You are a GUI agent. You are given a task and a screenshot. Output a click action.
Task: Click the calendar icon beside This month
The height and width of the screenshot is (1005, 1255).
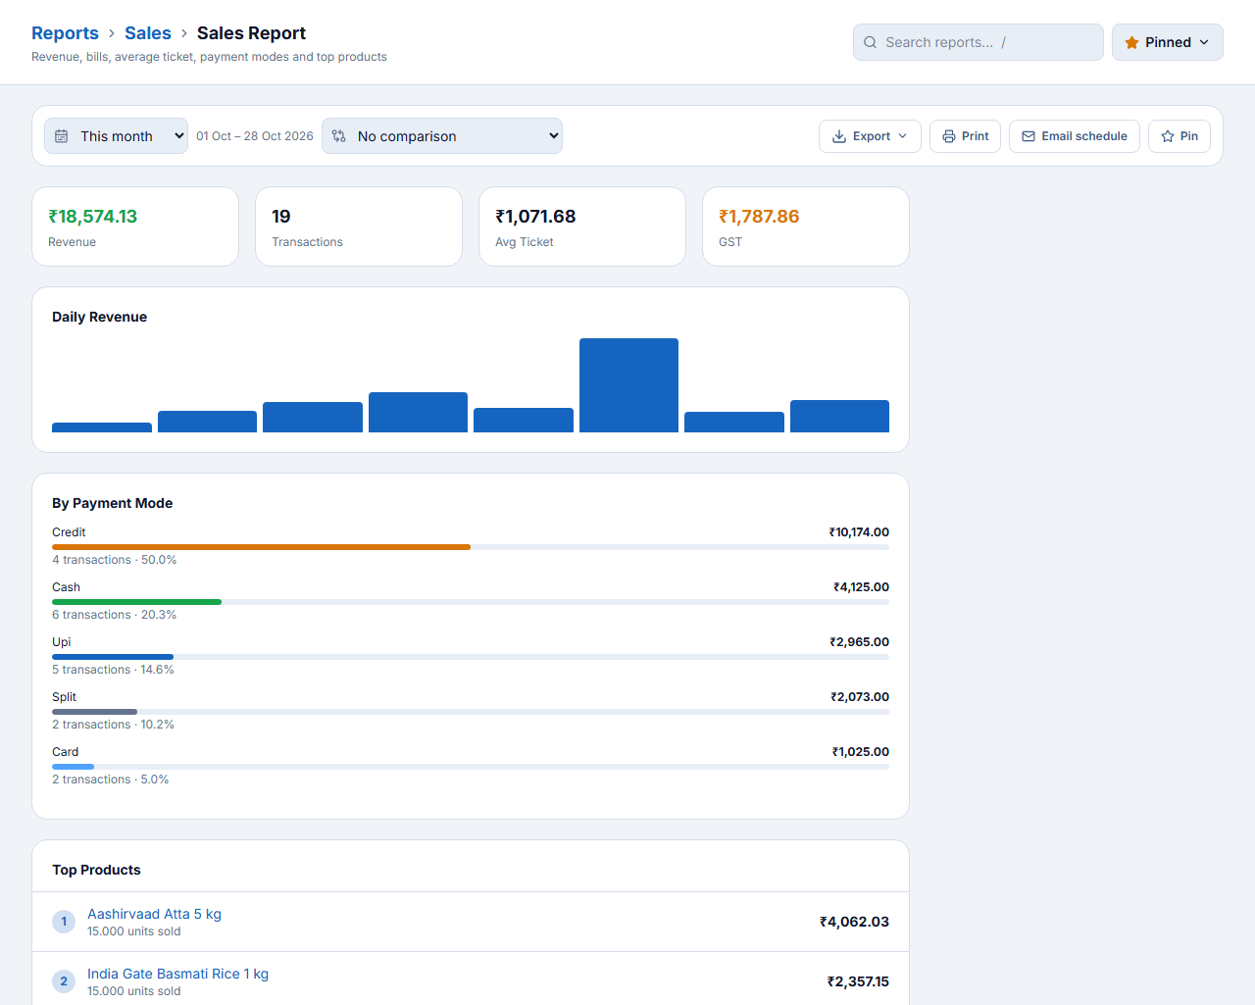coord(61,136)
